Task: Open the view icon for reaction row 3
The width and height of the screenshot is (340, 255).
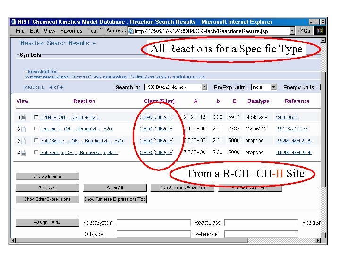Action: (x=24, y=141)
